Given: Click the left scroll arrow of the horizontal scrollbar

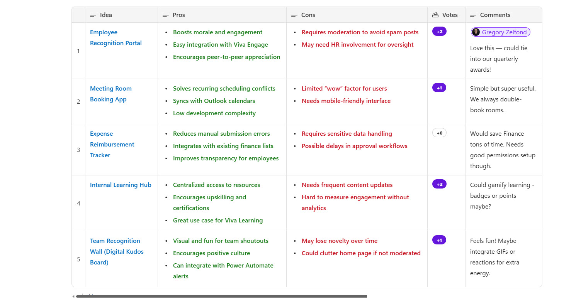Looking at the screenshot, I should [x=73, y=296].
